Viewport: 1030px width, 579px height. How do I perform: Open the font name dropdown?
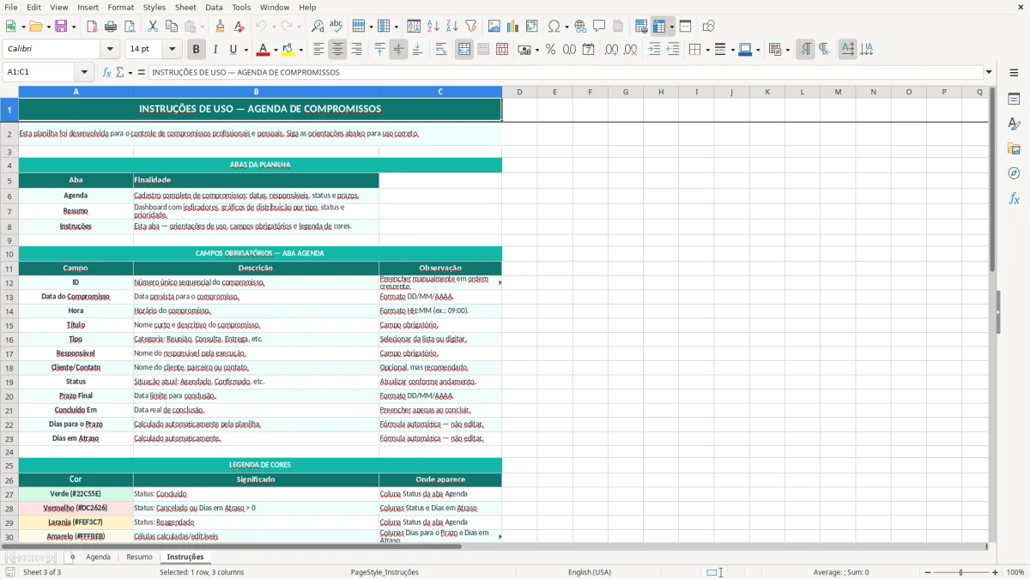109,50
